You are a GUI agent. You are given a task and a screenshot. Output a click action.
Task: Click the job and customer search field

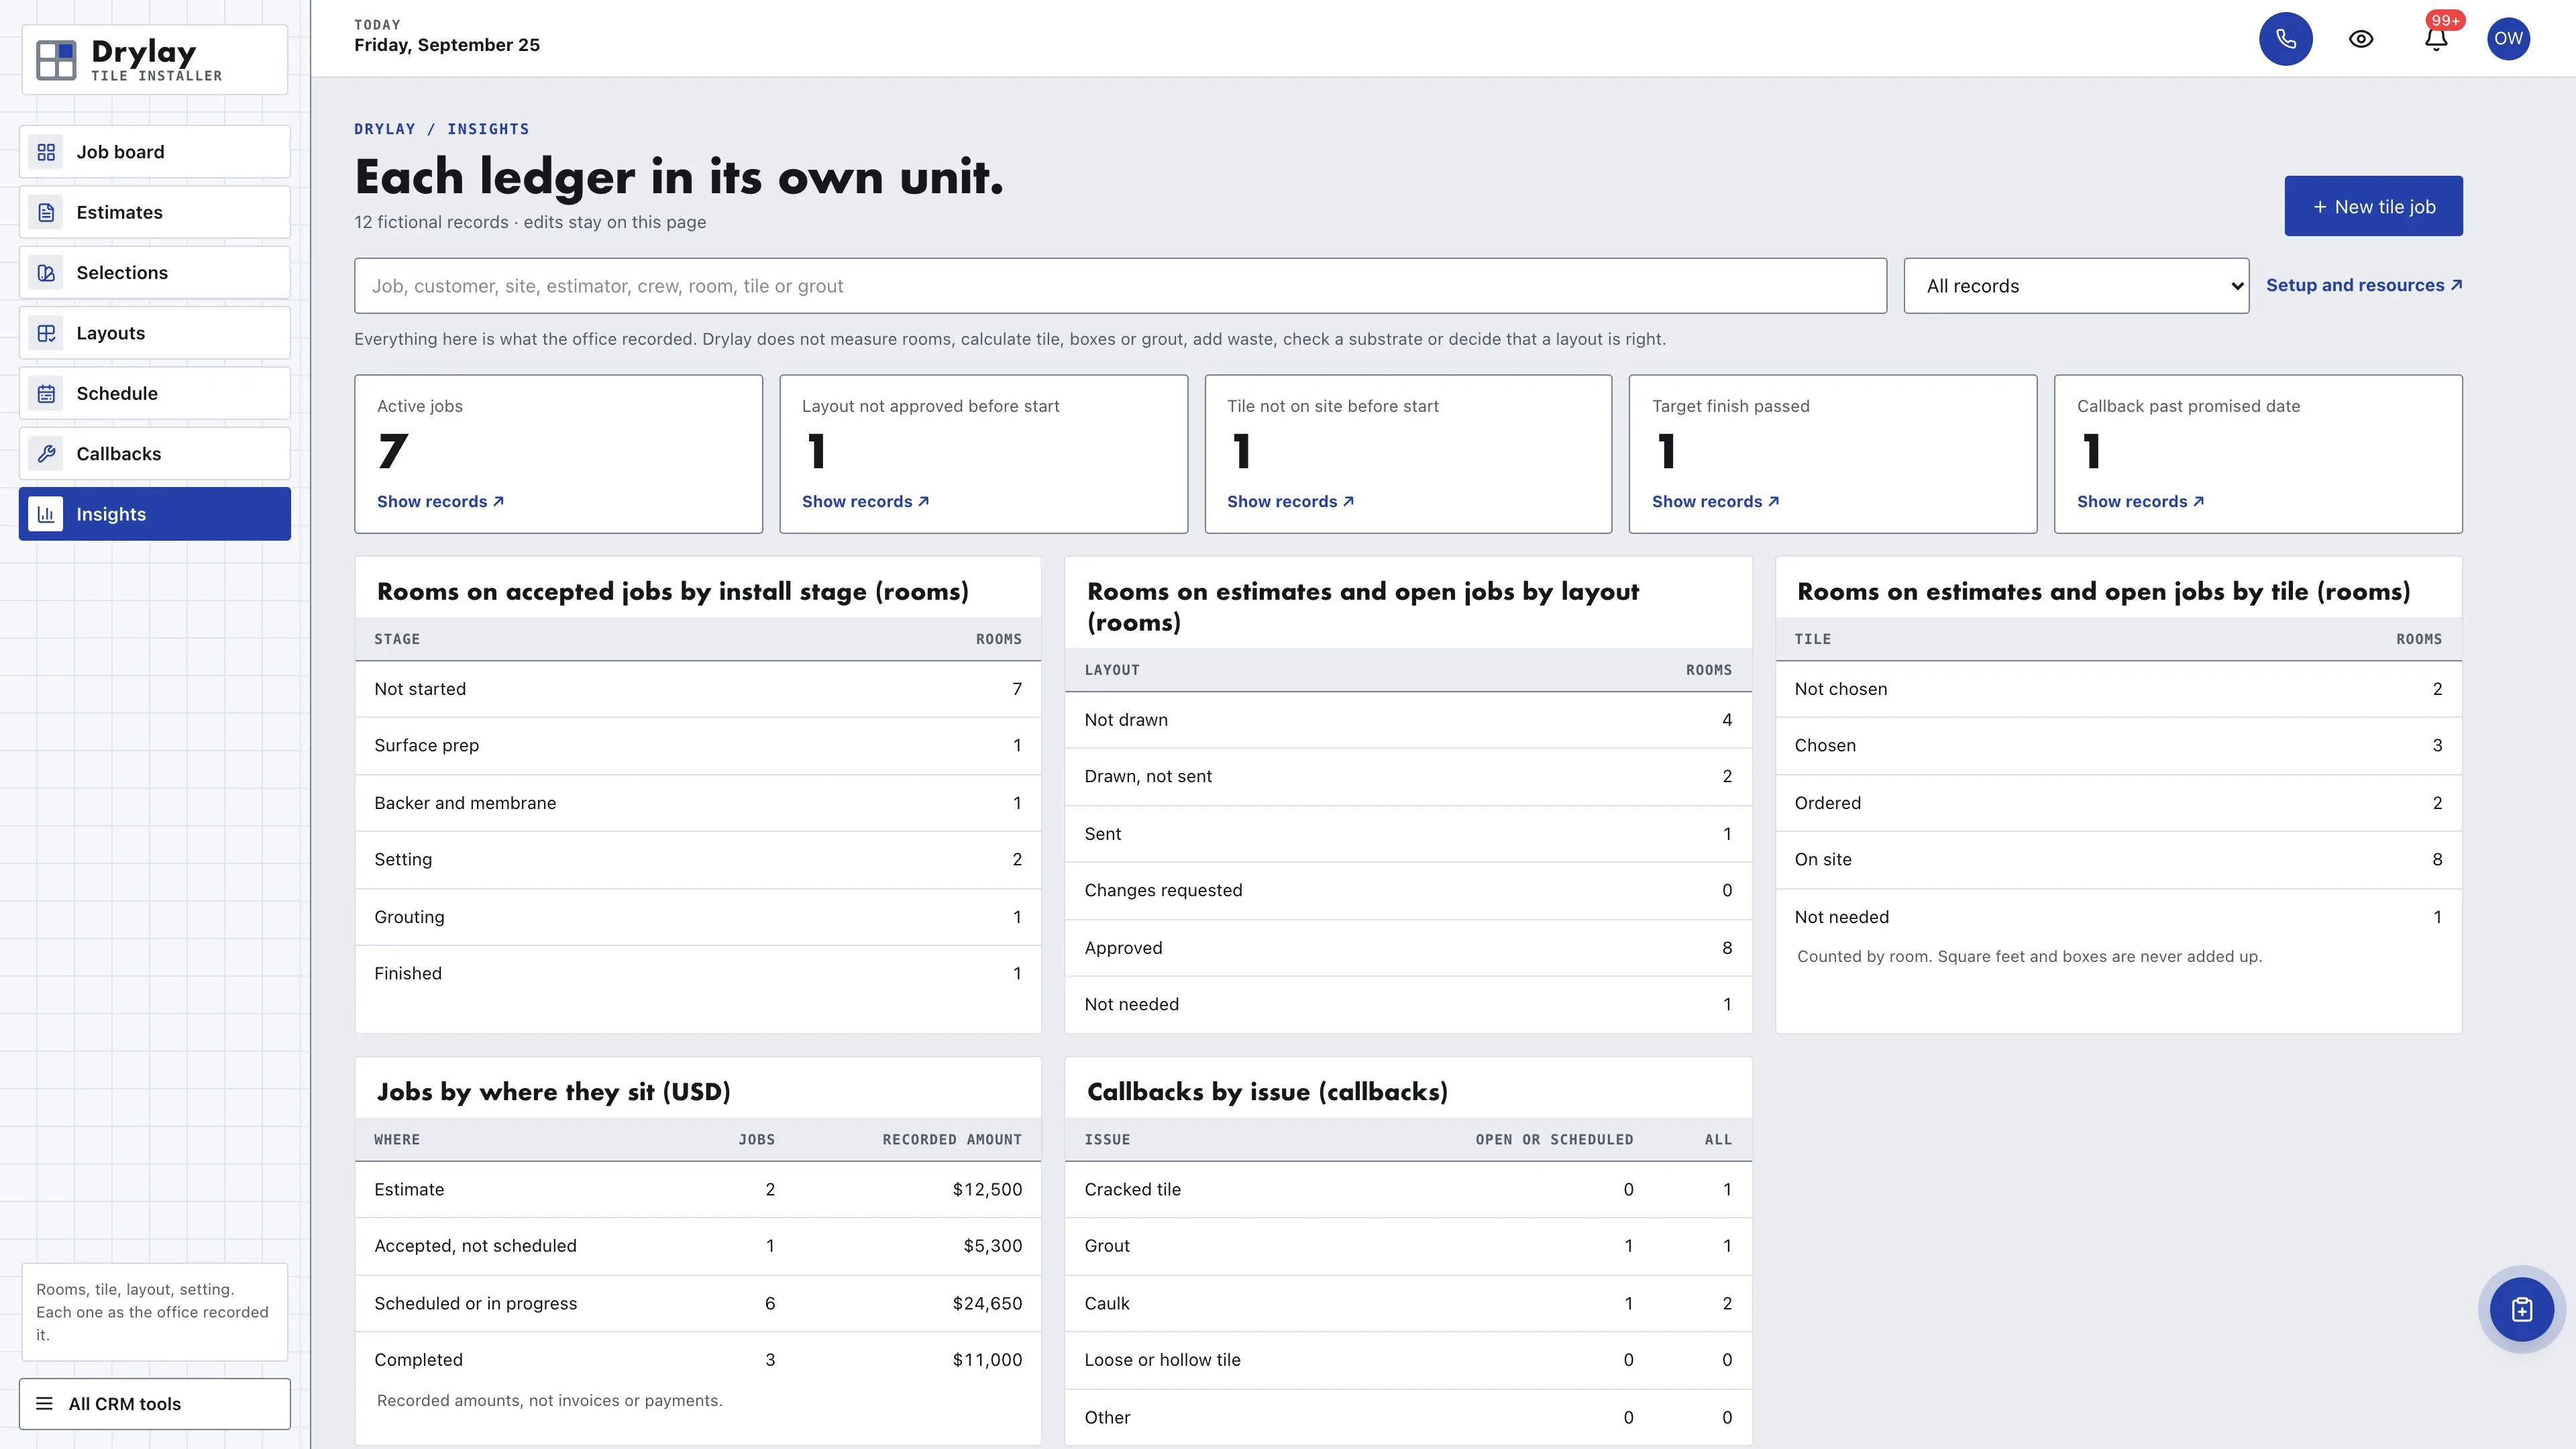tap(1120, 286)
